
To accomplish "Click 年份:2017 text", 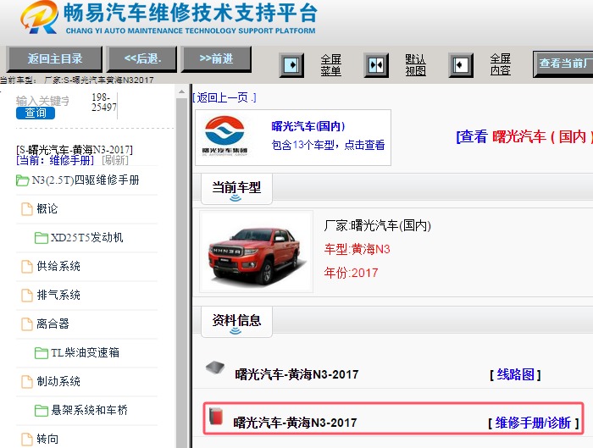I will [x=351, y=273].
